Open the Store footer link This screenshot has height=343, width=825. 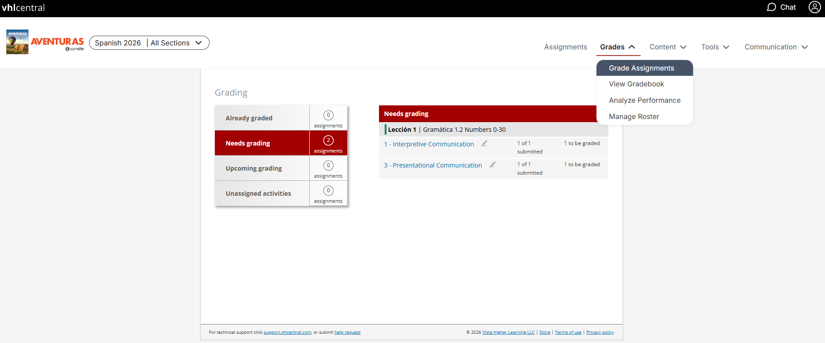[x=544, y=332]
